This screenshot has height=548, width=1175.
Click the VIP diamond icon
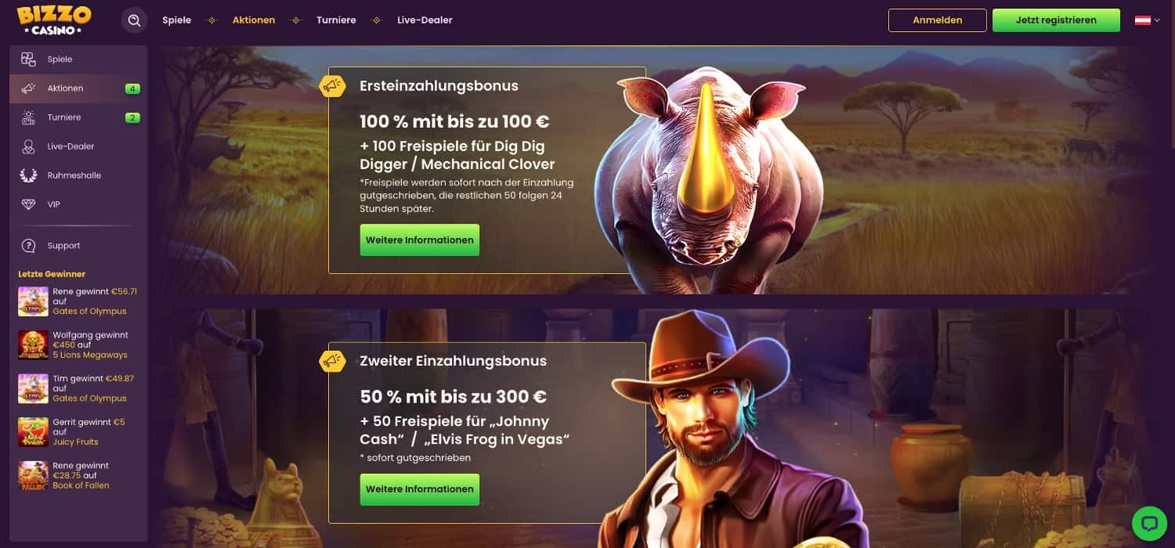[28, 204]
